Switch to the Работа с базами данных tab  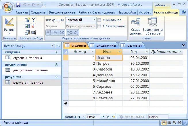(97, 12)
